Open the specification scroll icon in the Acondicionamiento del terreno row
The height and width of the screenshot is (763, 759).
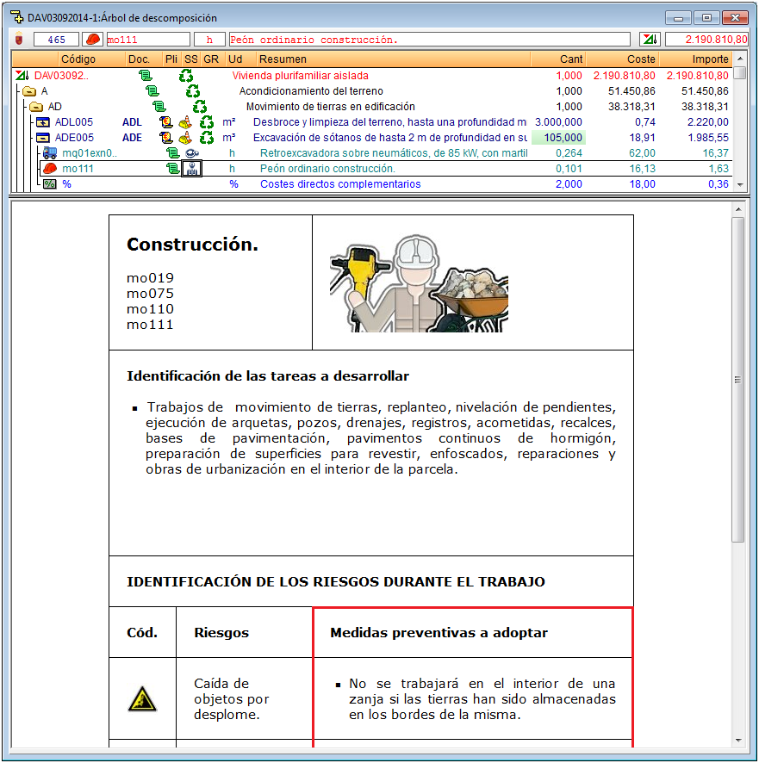(x=152, y=91)
